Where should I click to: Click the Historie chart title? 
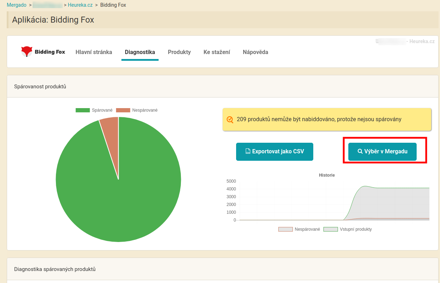[x=327, y=175]
